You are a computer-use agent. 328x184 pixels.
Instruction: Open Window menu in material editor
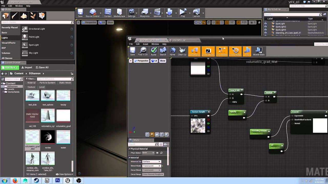[x=155, y=44]
